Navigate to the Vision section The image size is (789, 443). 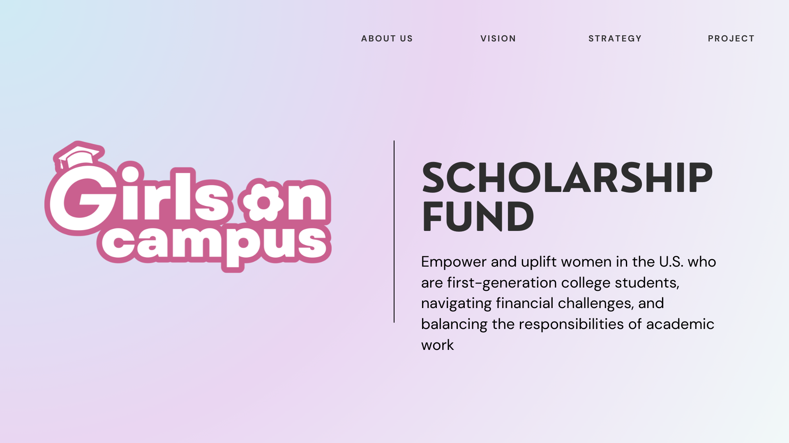tap(498, 39)
